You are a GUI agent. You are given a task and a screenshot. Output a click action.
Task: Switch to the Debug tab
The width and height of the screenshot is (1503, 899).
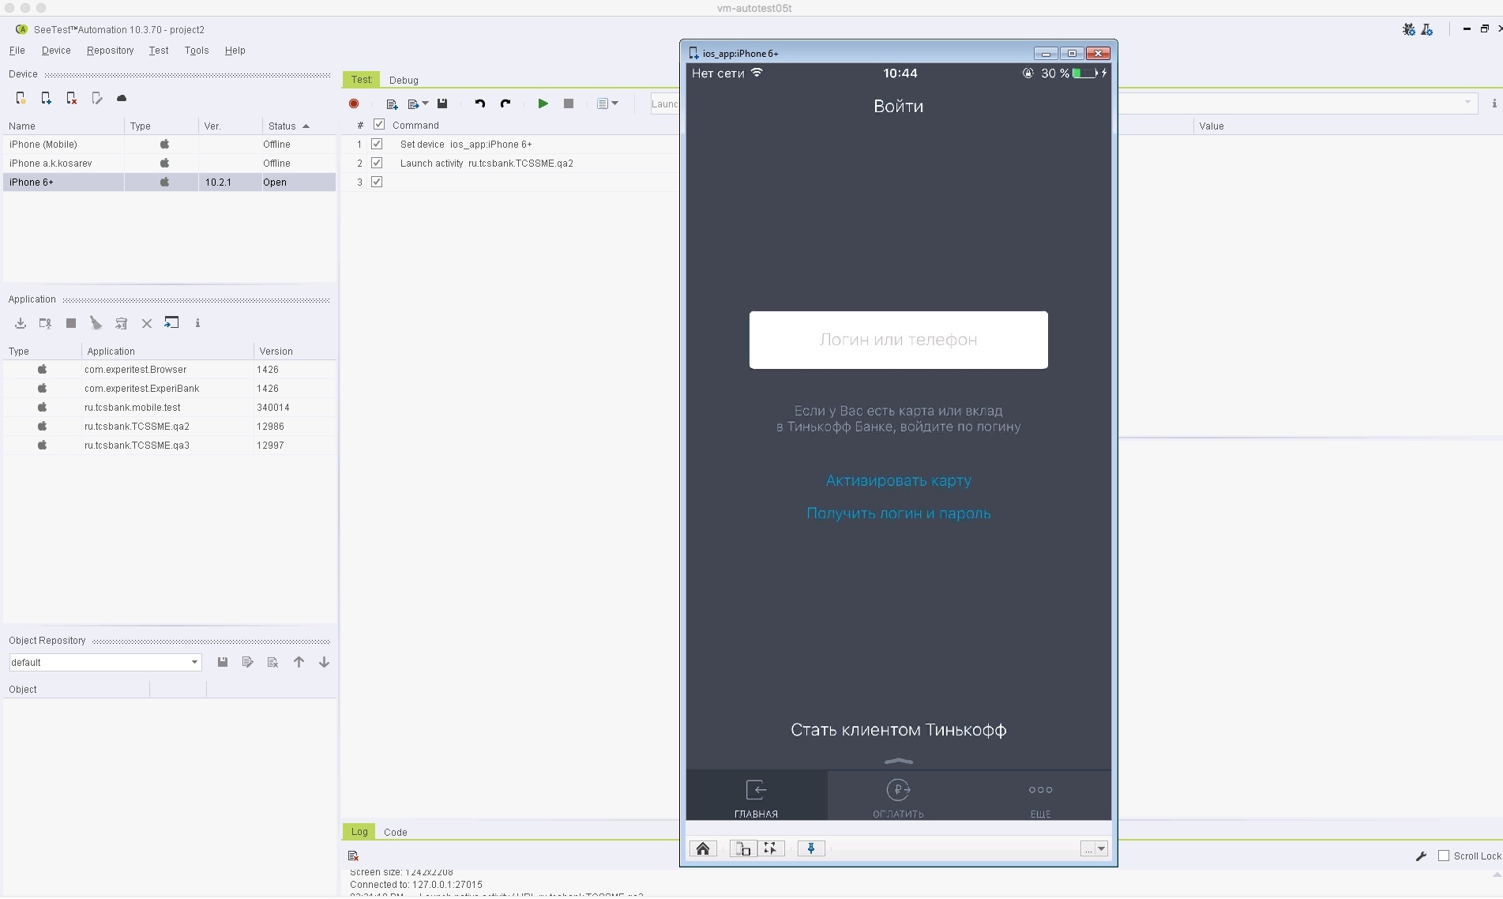click(x=404, y=80)
